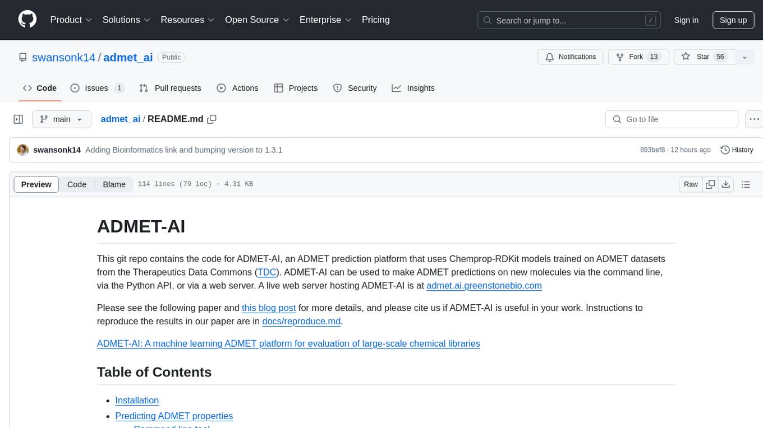The height and width of the screenshot is (428, 763).
Task: Click the Sign up button
Action: pos(733,20)
